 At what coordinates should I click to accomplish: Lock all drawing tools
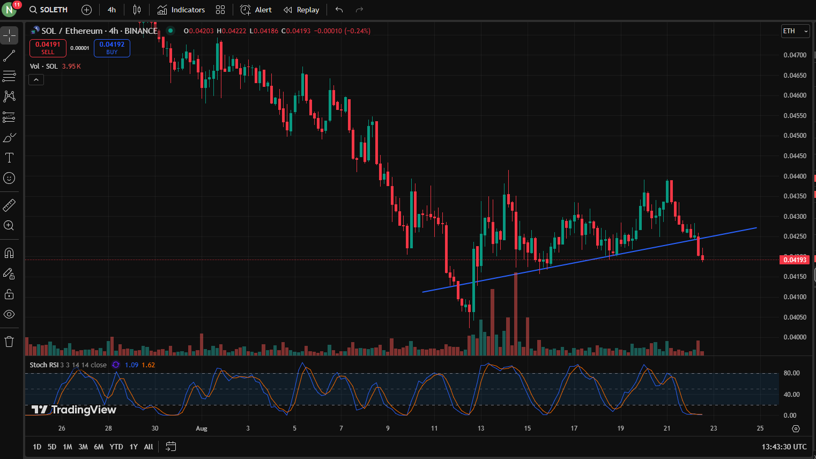9,294
